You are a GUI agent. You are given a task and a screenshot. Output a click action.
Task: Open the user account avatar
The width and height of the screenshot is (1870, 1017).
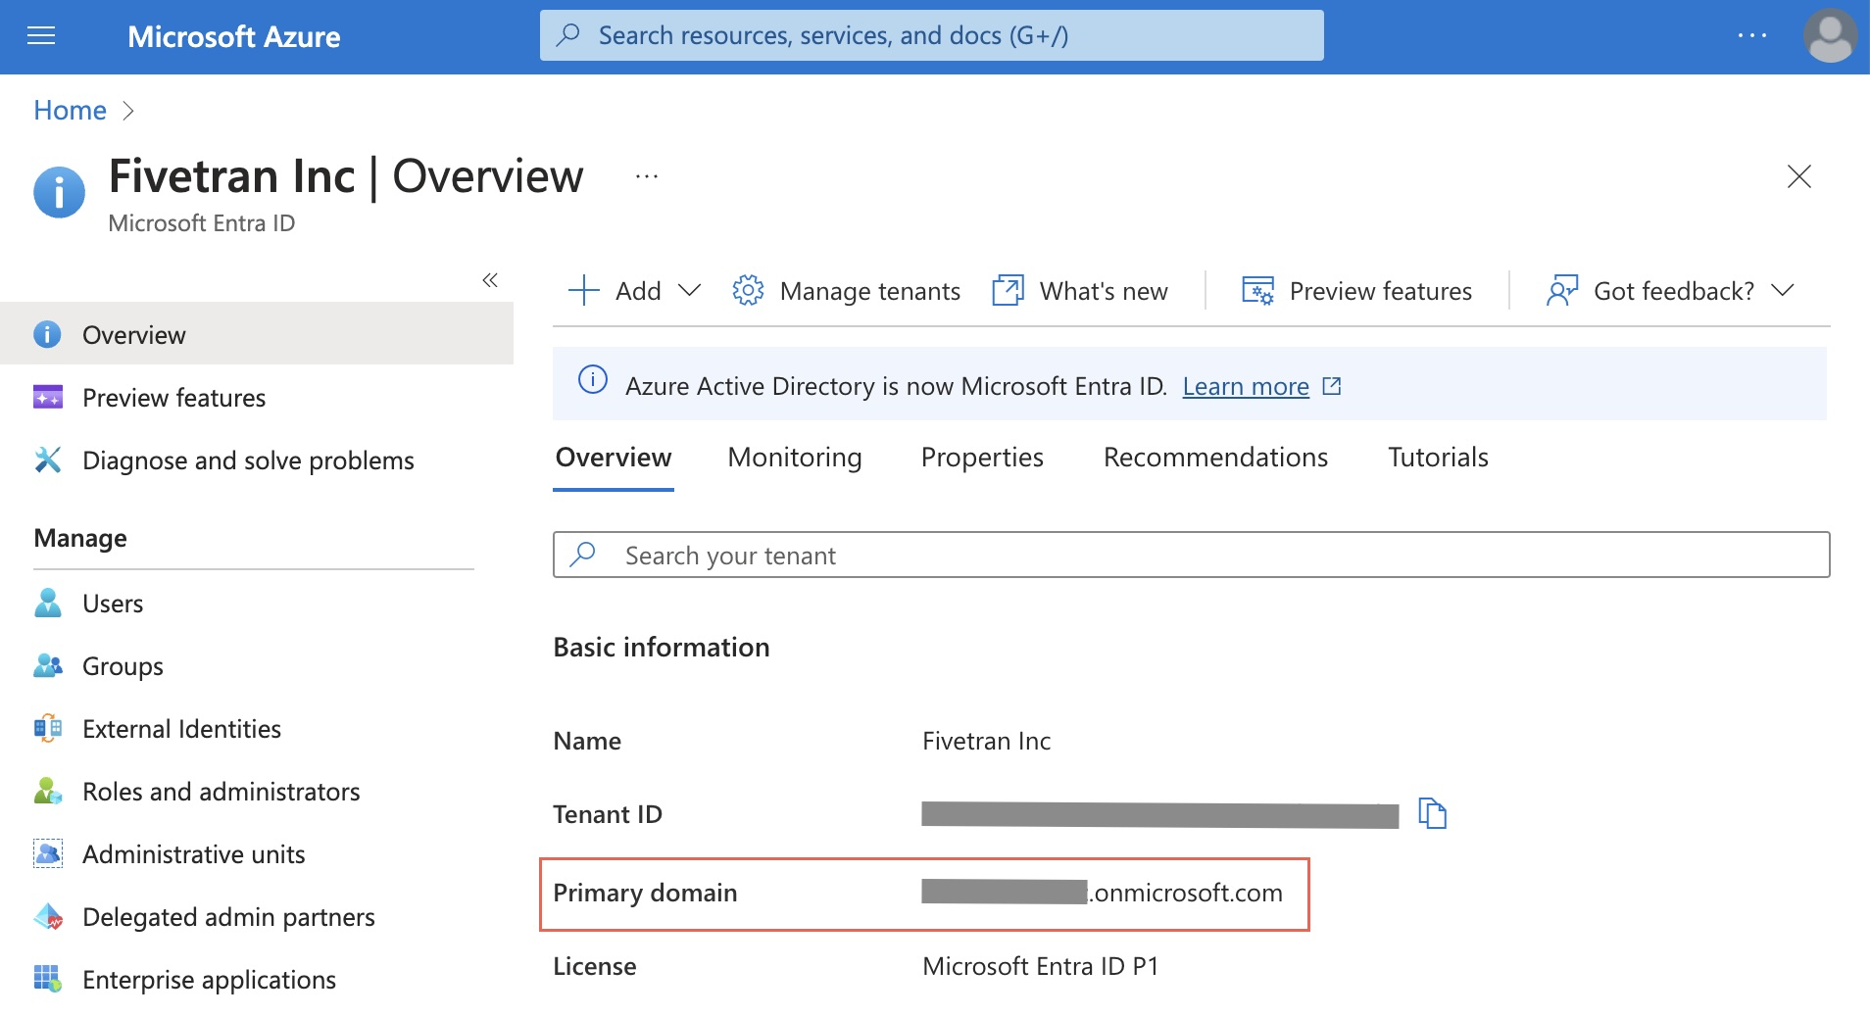1830,35
